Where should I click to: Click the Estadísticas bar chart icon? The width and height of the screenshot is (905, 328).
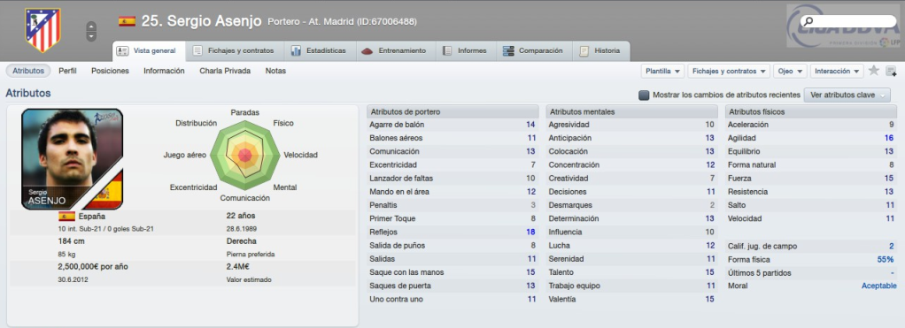296,50
